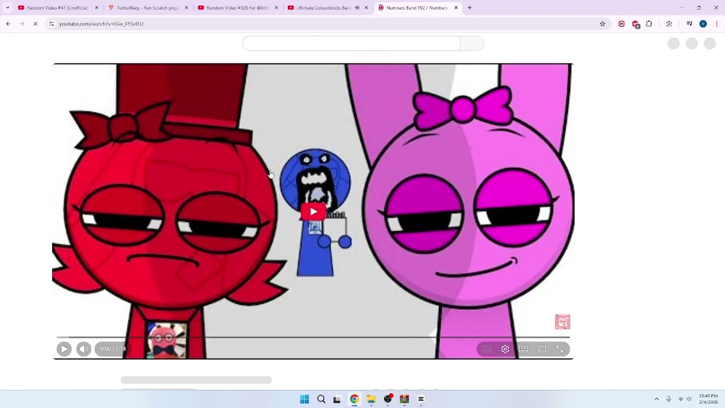This screenshot has height=408, width=725.
Task: Open OBS Studio from the taskbar
Action: pyautogui.click(x=387, y=399)
